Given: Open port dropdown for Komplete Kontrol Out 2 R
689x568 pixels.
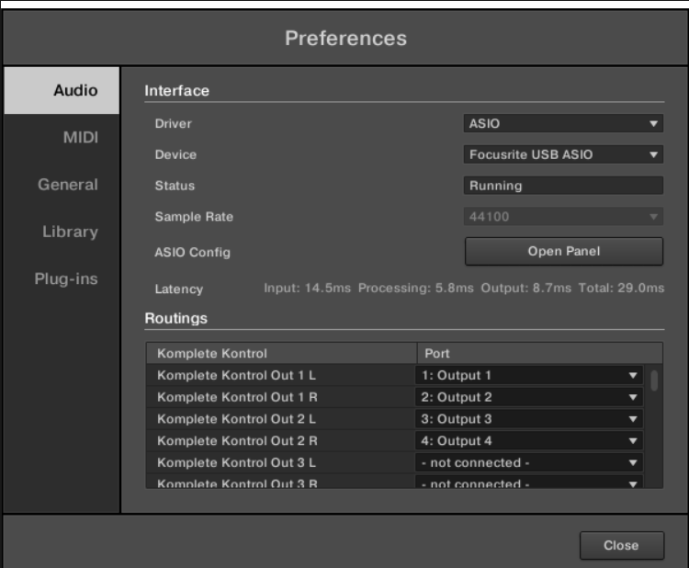Looking at the screenshot, I should click(x=529, y=441).
